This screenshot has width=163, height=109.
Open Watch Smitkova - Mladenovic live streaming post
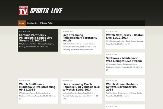click(37, 87)
